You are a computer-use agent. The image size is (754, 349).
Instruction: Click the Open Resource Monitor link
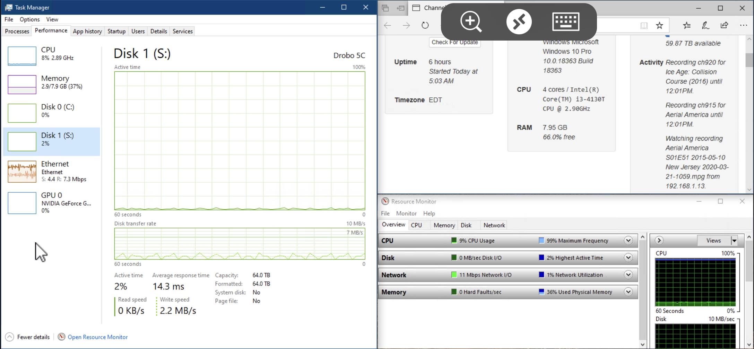[97, 337]
